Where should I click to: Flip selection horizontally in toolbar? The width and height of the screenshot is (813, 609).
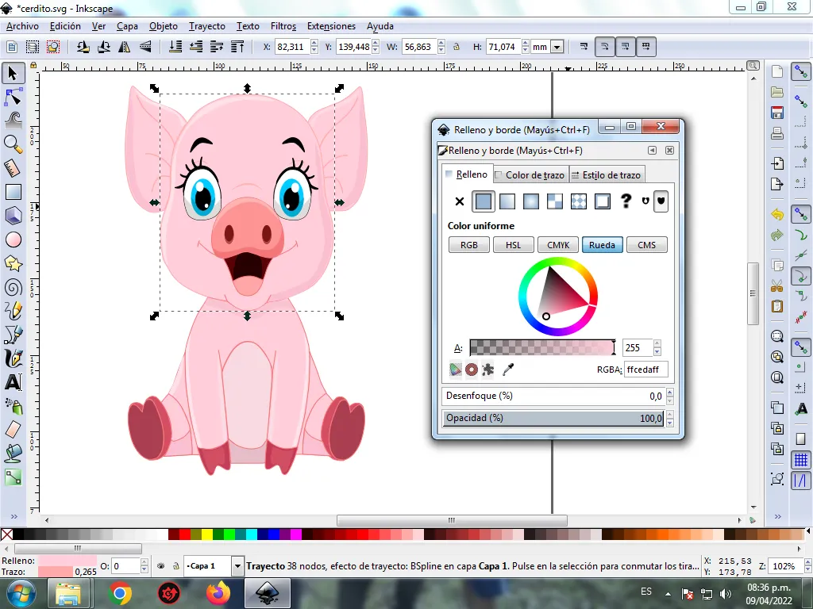click(125, 47)
